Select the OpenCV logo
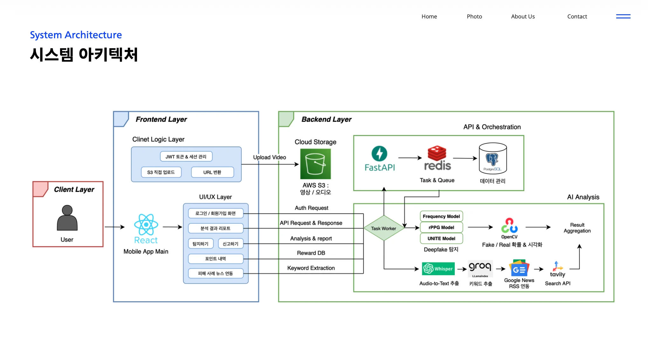 (509, 228)
